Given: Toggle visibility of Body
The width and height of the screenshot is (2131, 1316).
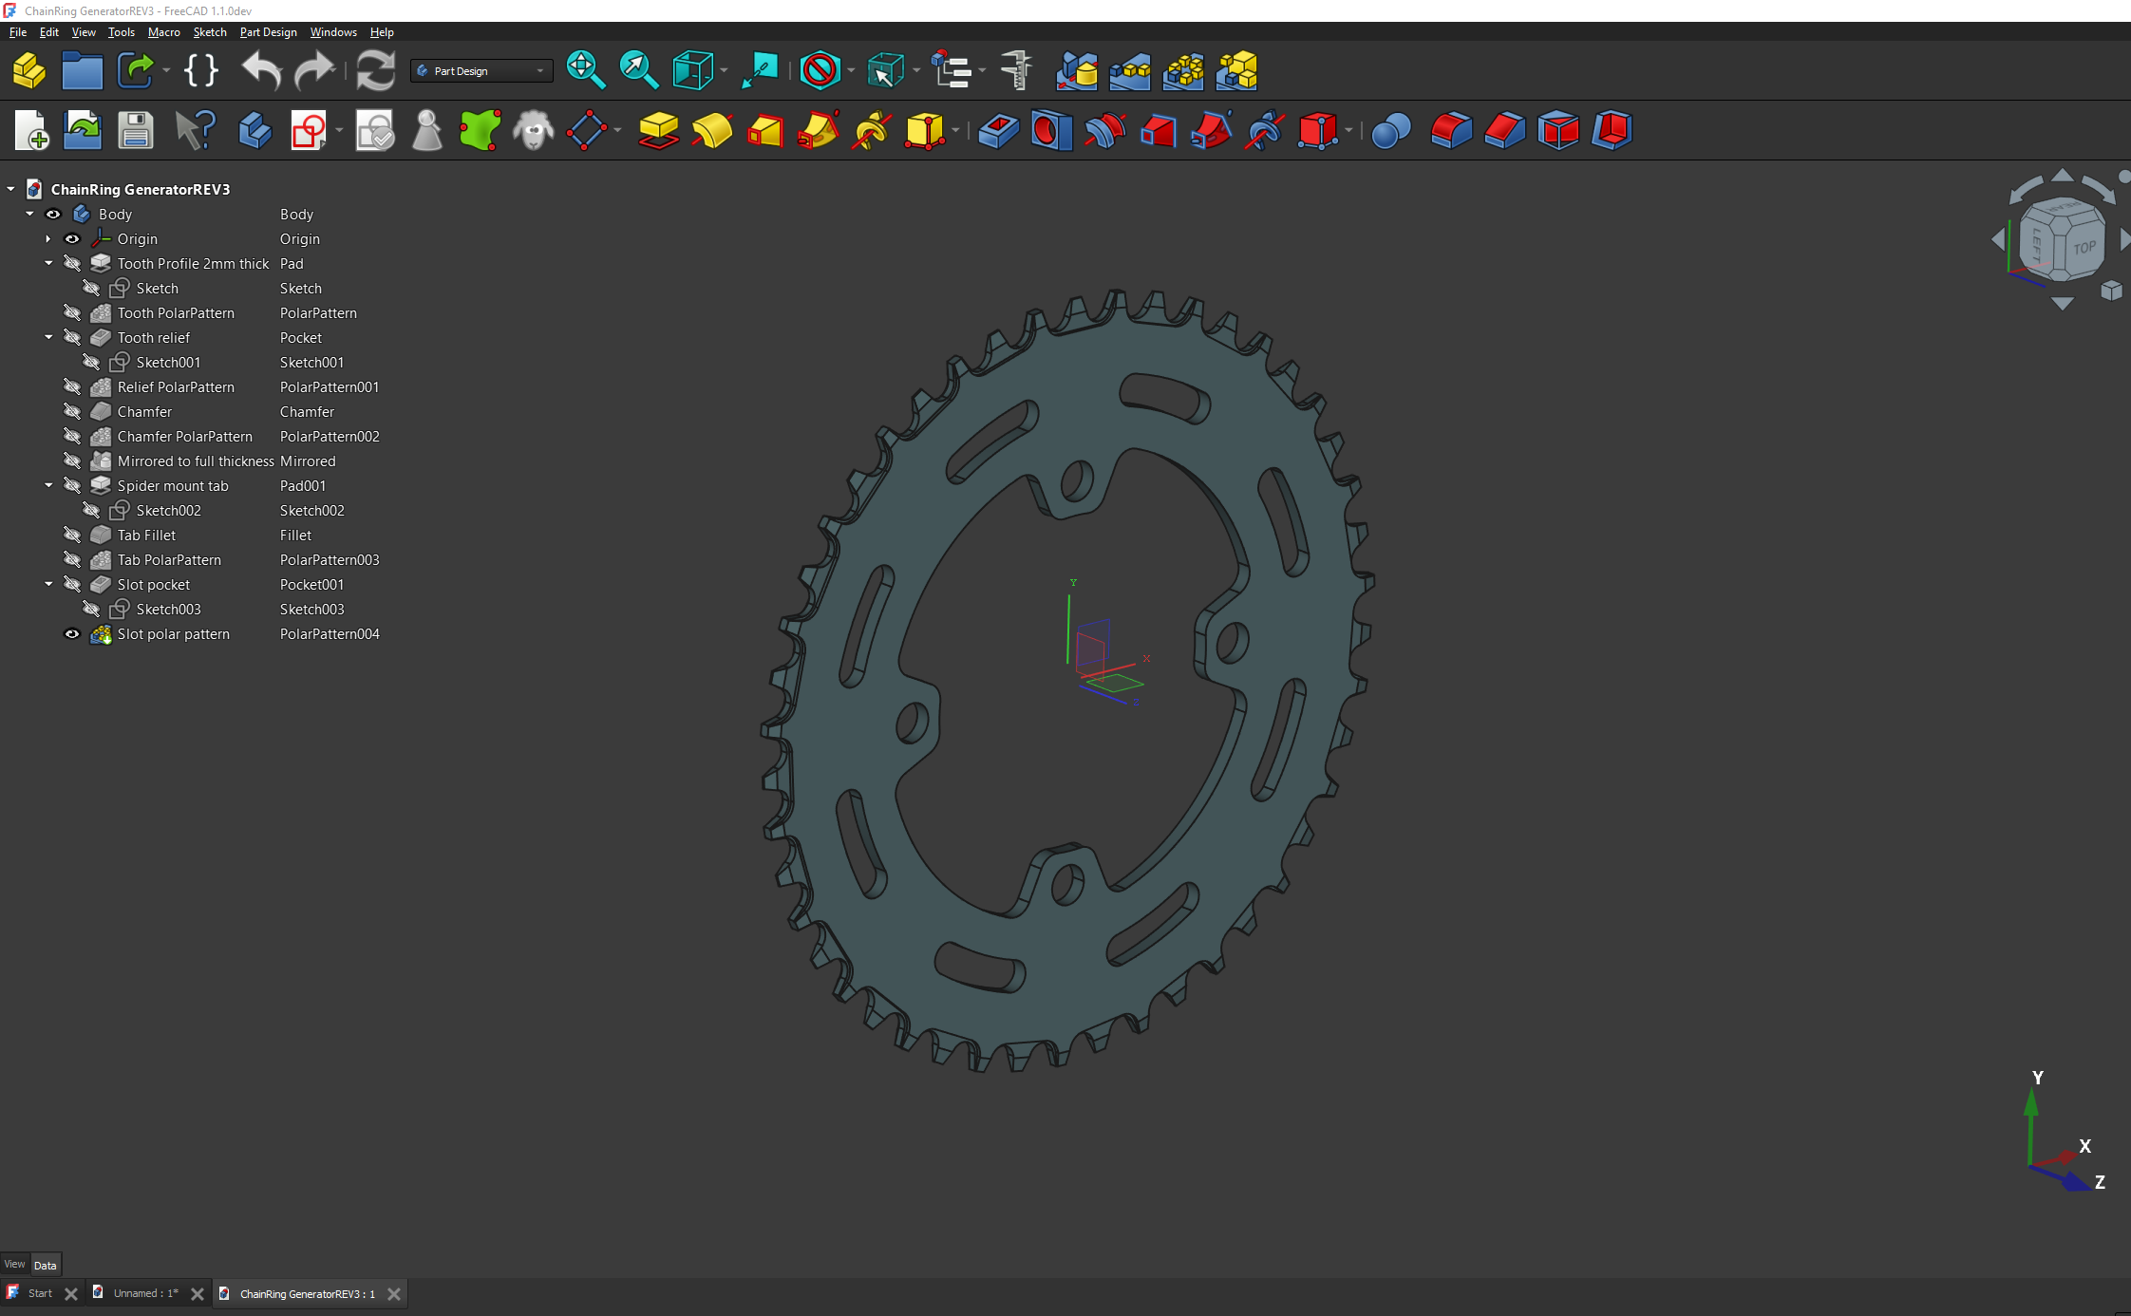Looking at the screenshot, I should pos(53,215).
